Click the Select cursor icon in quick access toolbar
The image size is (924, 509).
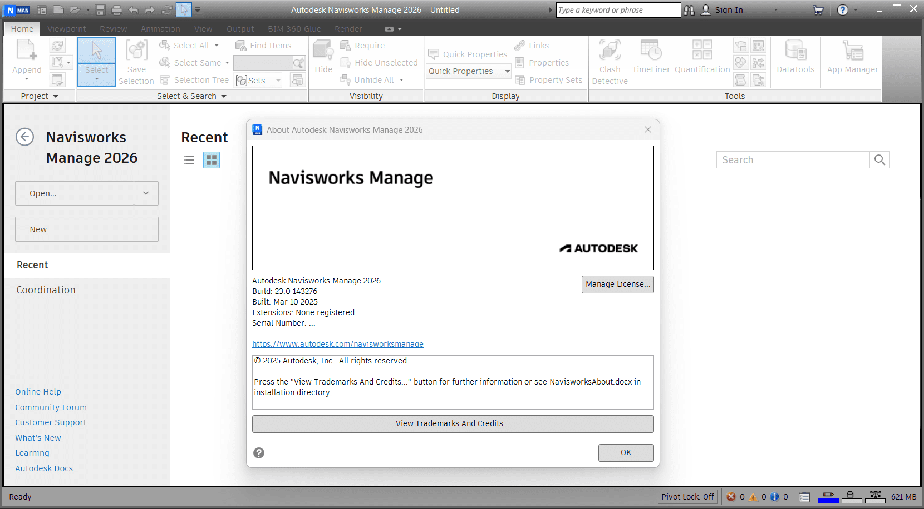point(184,10)
